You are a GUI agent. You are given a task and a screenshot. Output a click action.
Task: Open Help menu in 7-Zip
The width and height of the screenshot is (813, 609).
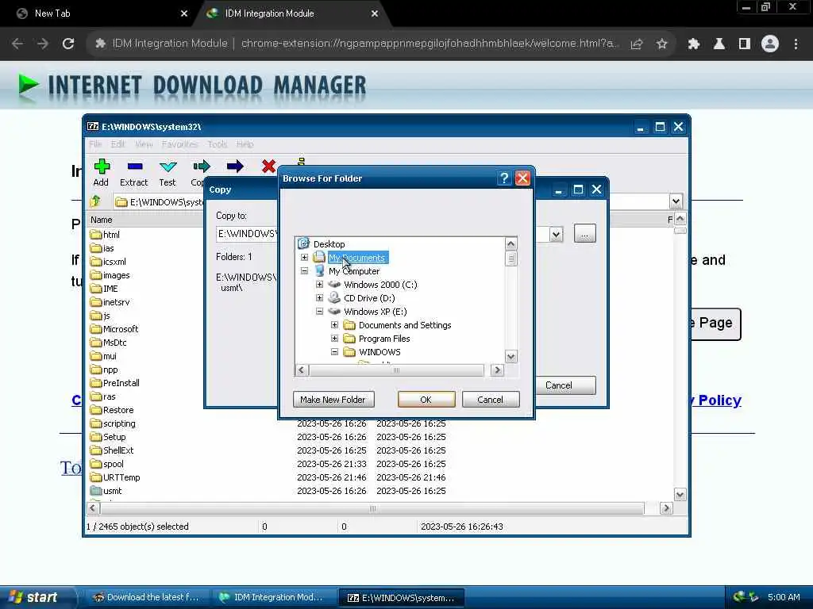[x=245, y=144]
